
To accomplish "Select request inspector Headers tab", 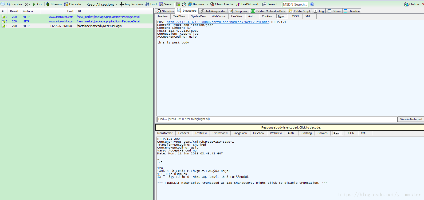I will pyautogui.click(x=162, y=16).
